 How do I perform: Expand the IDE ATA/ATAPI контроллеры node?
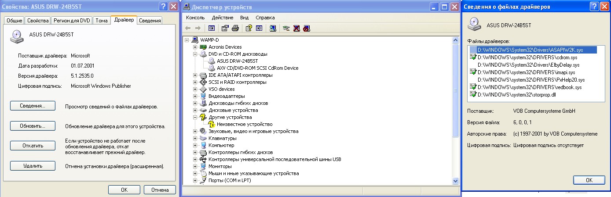click(195, 75)
